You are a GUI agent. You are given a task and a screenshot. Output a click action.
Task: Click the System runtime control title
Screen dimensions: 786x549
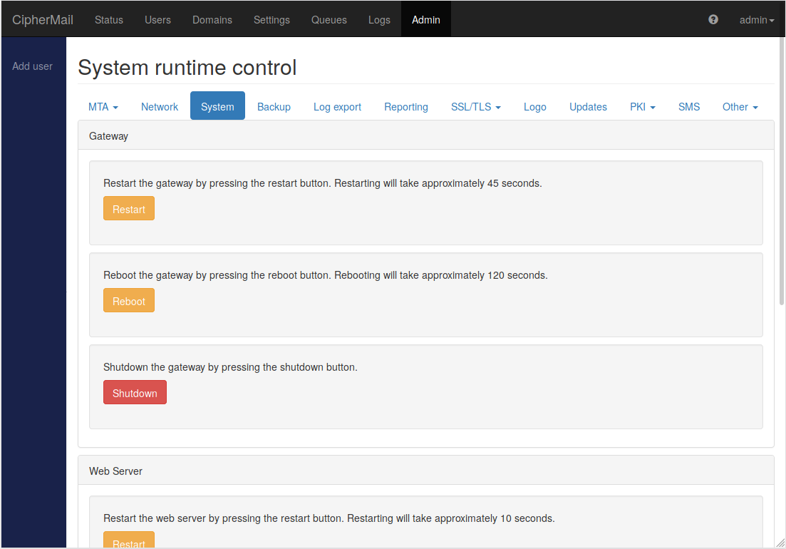coord(187,68)
